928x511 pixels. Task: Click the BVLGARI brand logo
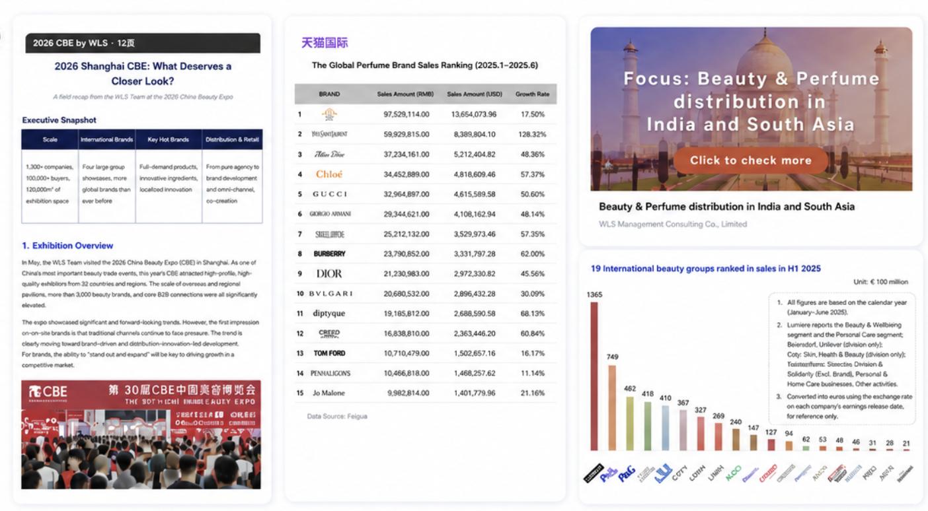pyautogui.click(x=330, y=293)
